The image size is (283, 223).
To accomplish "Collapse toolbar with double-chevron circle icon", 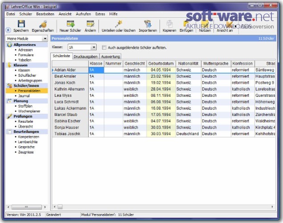I will (8, 30).
